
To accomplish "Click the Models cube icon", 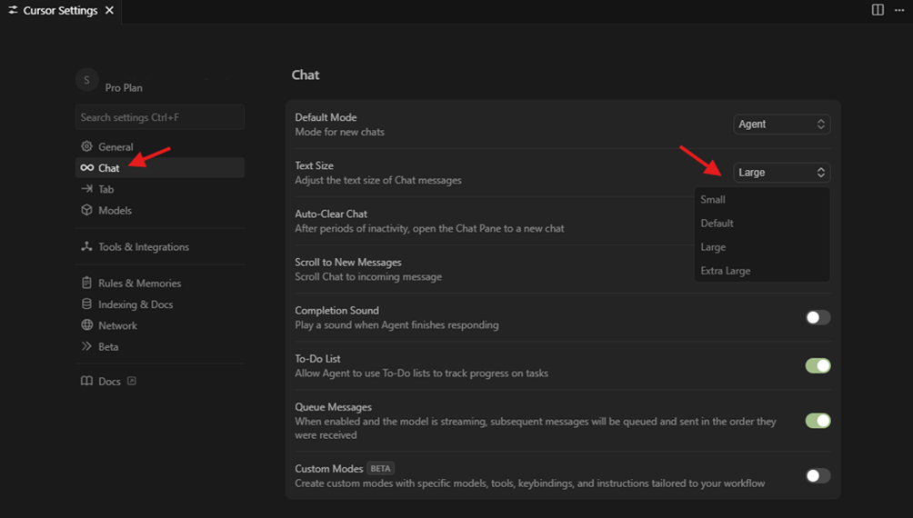I will point(86,210).
